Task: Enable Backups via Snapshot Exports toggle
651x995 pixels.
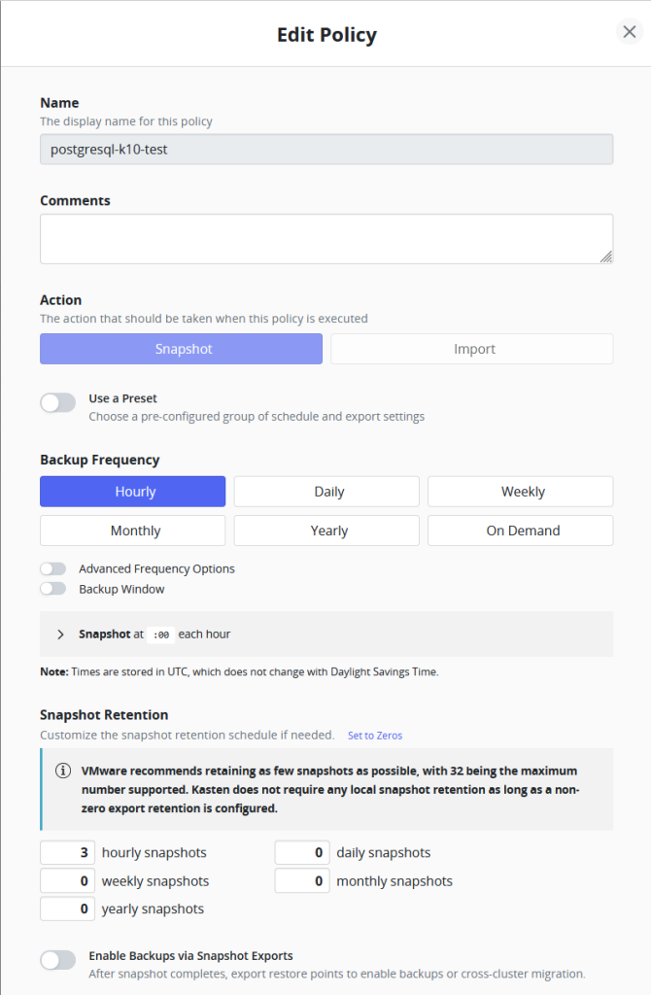Action: point(57,960)
